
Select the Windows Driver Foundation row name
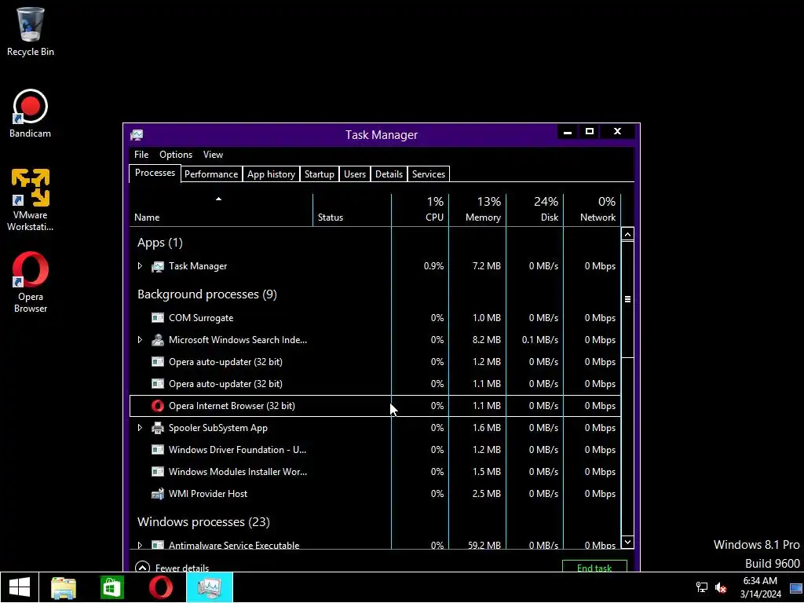[x=237, y=450]
